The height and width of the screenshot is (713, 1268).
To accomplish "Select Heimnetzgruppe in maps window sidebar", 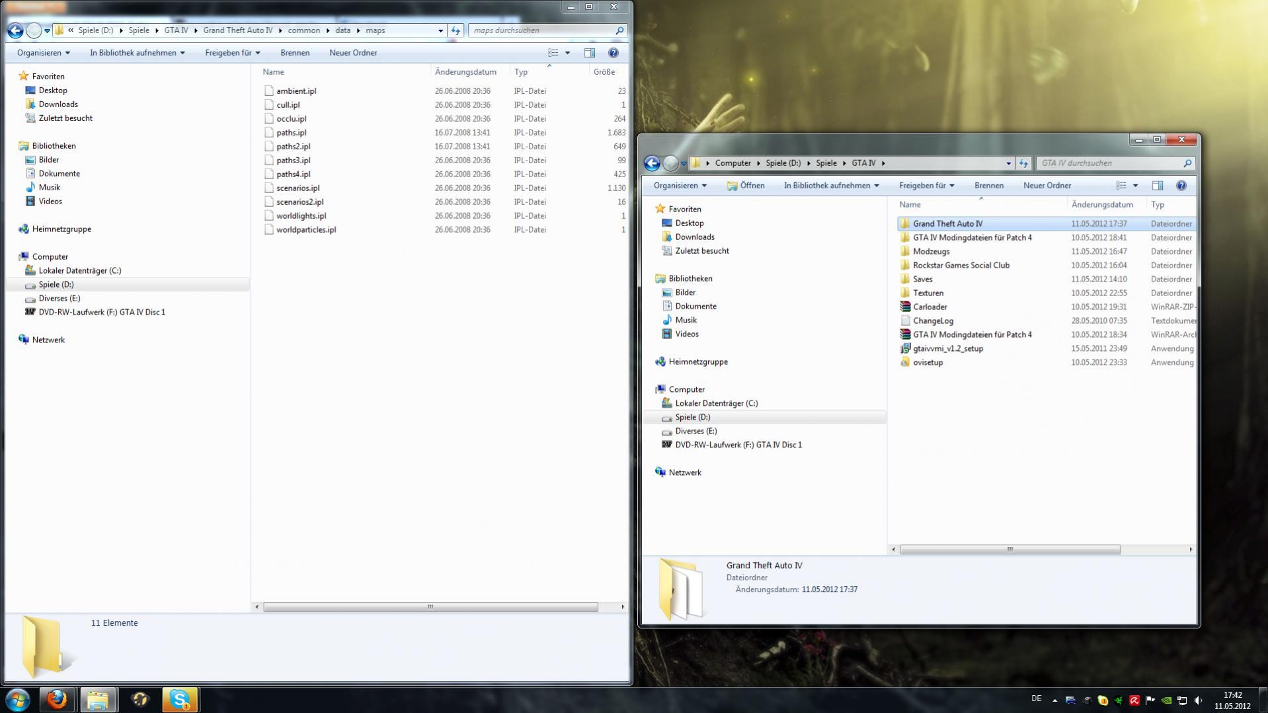I will pos(61,229).
